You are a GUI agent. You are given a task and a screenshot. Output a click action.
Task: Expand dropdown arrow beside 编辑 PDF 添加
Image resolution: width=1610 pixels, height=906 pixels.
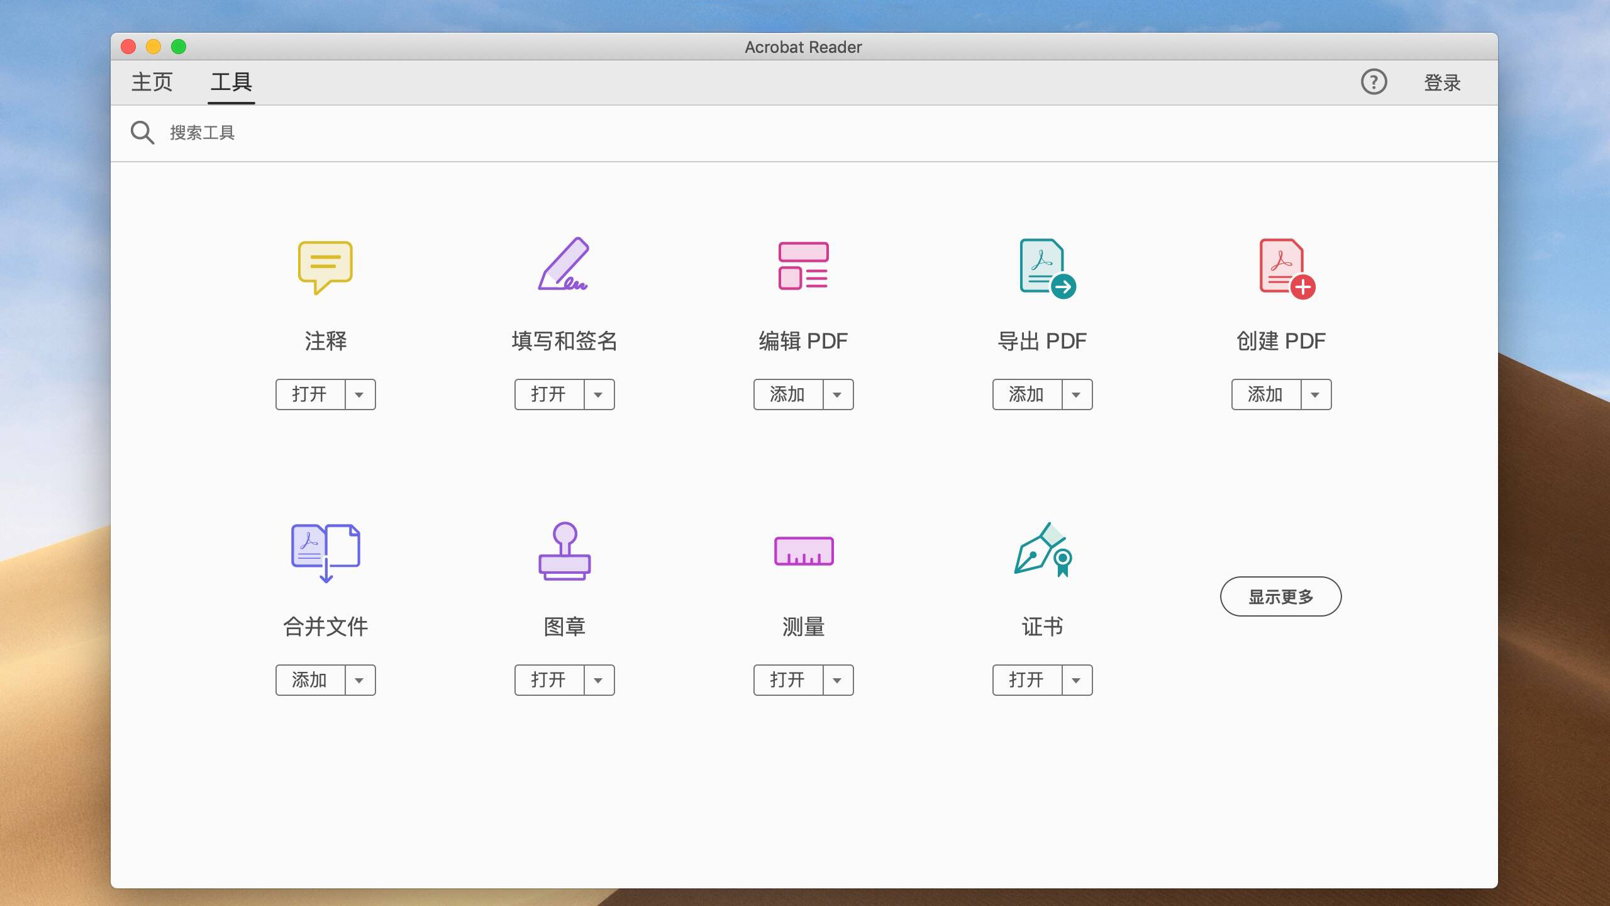[x=838, y=394]
